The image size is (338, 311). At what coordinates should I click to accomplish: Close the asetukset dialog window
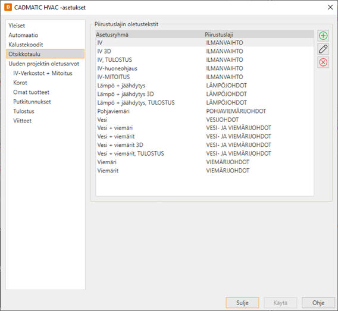click(x=330, y=7)
